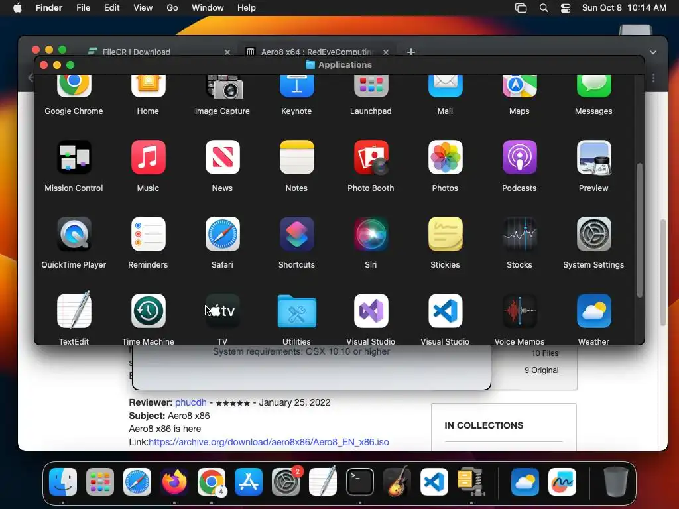The image size is (679, 509).
Task: Open the Aero8_EN_x86.iso archive link
Action: (x=269, y=442)
